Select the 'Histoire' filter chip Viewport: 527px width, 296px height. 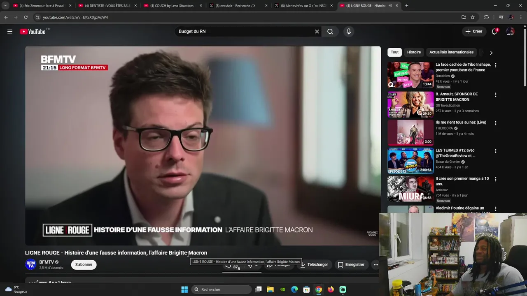414,52
